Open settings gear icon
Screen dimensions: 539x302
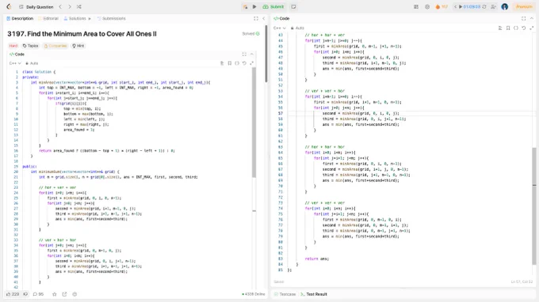427,7
